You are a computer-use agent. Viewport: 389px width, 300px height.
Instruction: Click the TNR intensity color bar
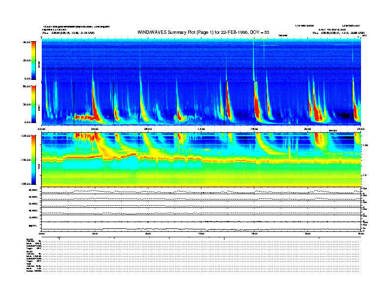click(x=33, y=160)
